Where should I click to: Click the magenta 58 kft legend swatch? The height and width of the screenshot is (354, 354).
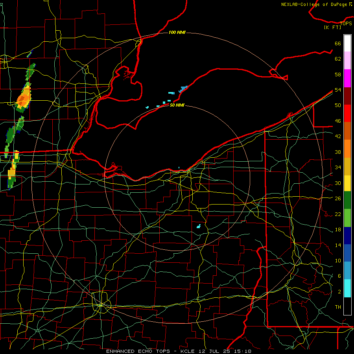[x=347, y=78]
